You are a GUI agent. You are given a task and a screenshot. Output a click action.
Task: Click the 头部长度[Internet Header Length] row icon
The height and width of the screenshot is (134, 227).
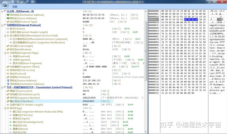(x=8, y=32)
